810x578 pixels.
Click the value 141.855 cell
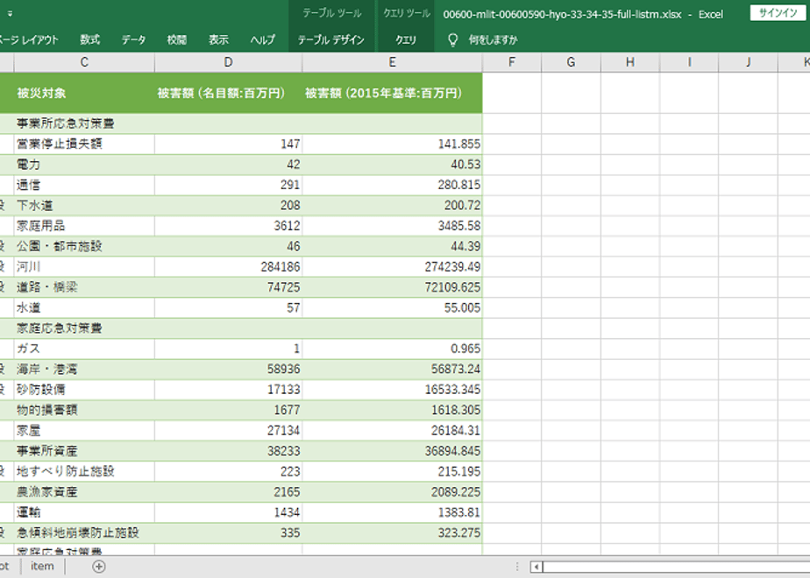tap(393, 144)
